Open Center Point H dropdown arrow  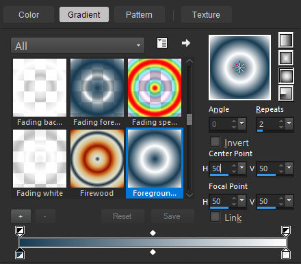[x=242, y=168]
